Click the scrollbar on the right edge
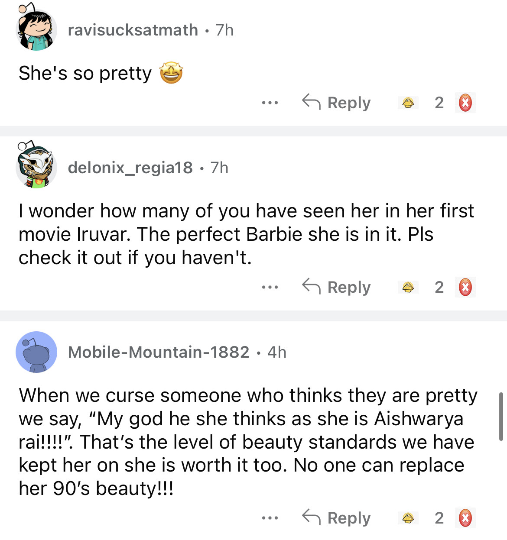This screenshot has height=540, width=507. click(501, 417)
